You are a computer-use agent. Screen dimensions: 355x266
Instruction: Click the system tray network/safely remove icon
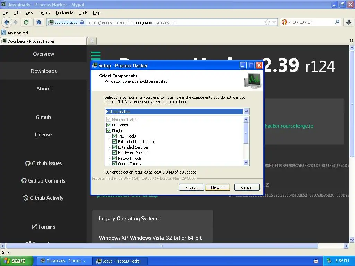(329, 261)
